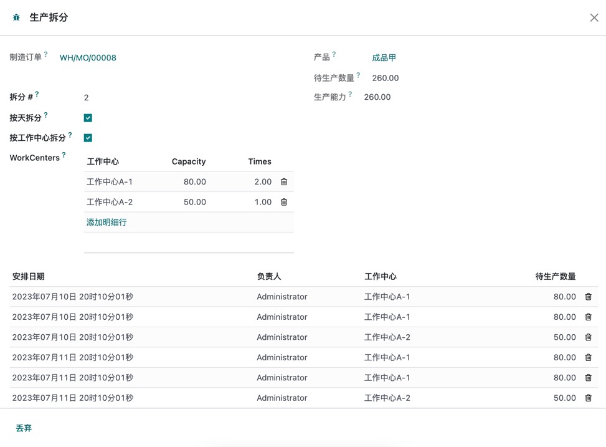The height and width of the screenshot is (447, 606).
Task: Click 添加明细行 to add a line
Action: tap(107, 222)
